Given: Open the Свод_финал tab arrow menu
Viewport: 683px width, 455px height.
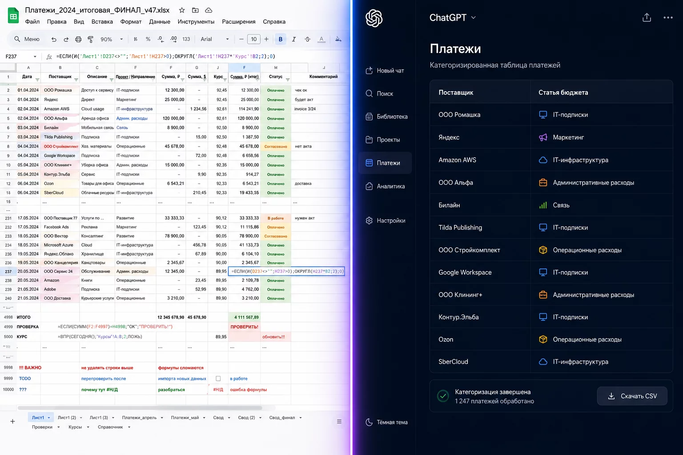Looking at the screenshot, I should [x=301, y=418].
